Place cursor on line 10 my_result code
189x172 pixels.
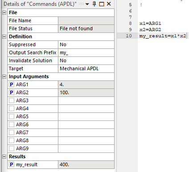pyautogui.click(x=163, y=36)
